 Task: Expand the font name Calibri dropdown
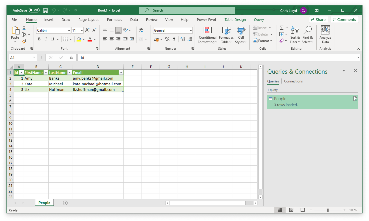(69, 30)
